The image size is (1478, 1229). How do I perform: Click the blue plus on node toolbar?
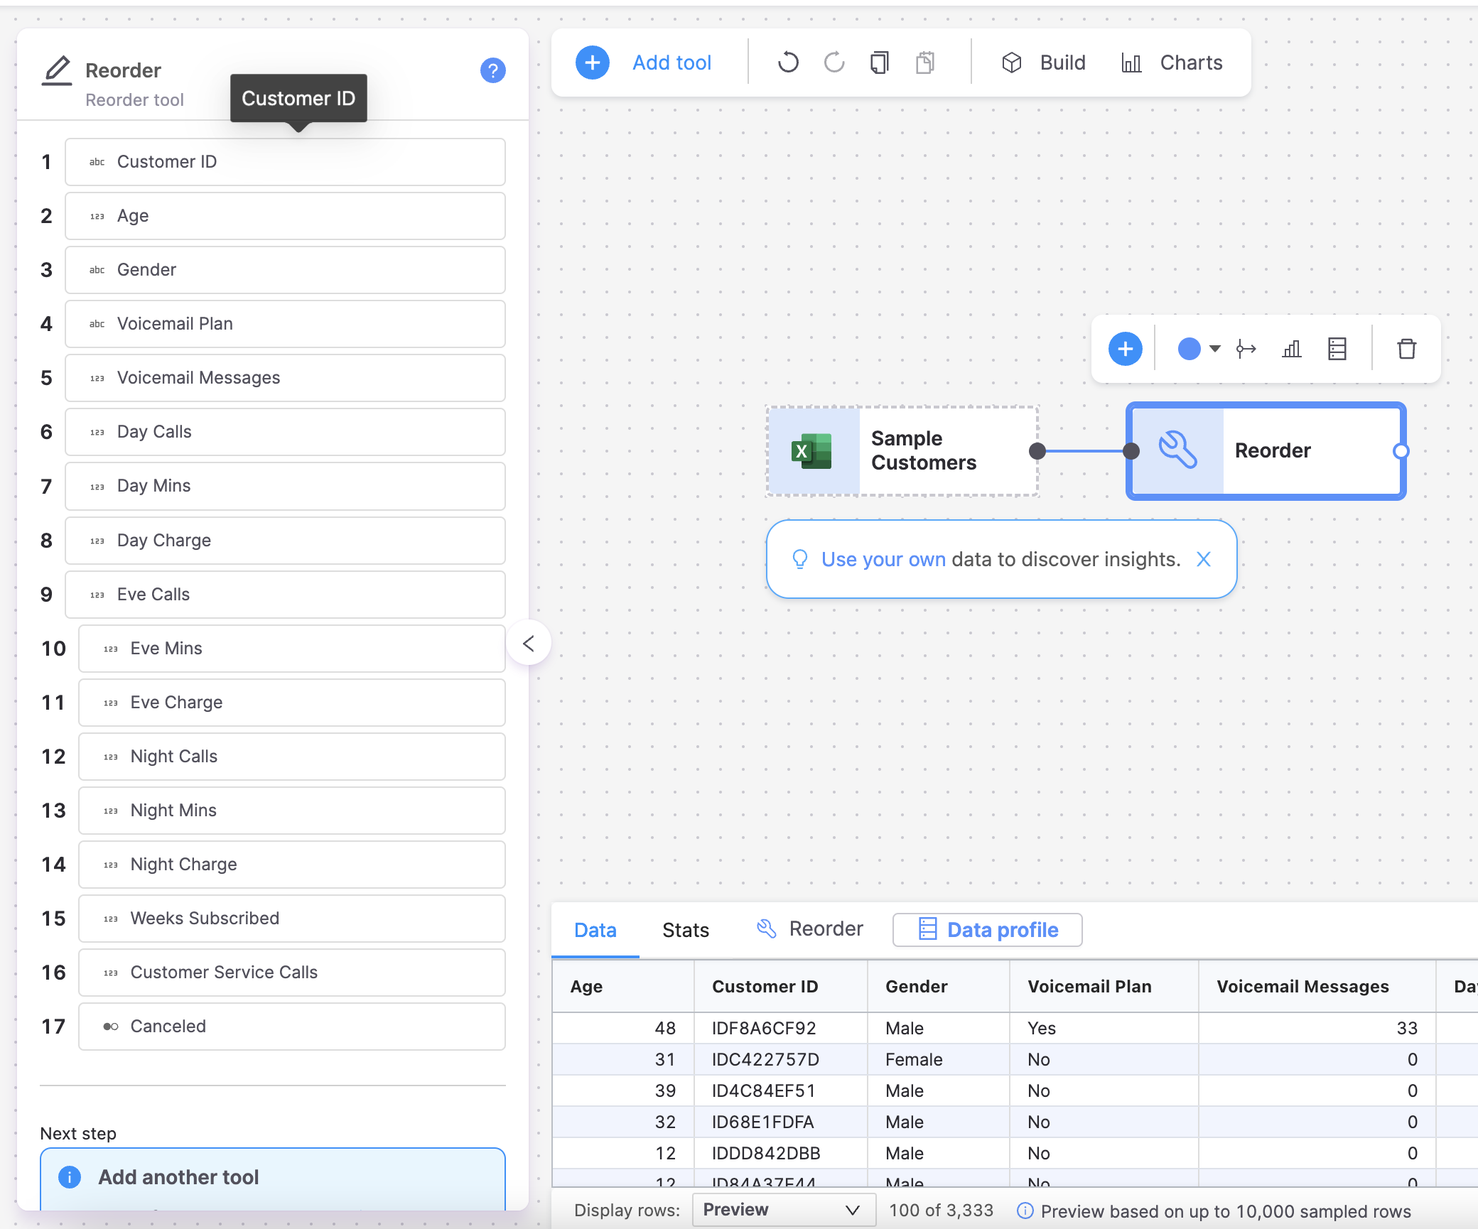coord(1126,349)
